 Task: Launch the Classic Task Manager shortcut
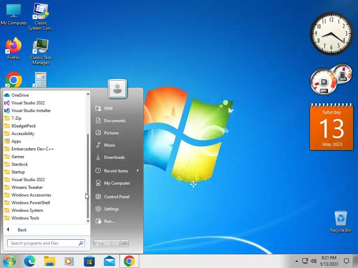[x=41, y=52]
